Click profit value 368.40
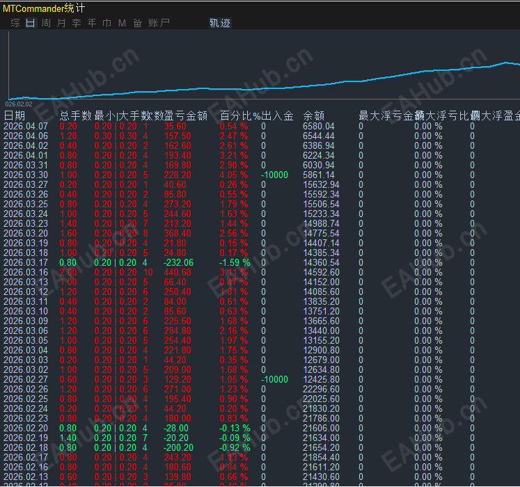520x487 pixels. click(178, 233)
